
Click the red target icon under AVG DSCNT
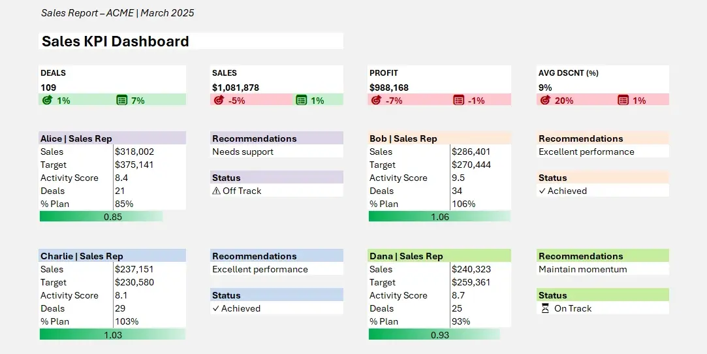pos(544,100)
